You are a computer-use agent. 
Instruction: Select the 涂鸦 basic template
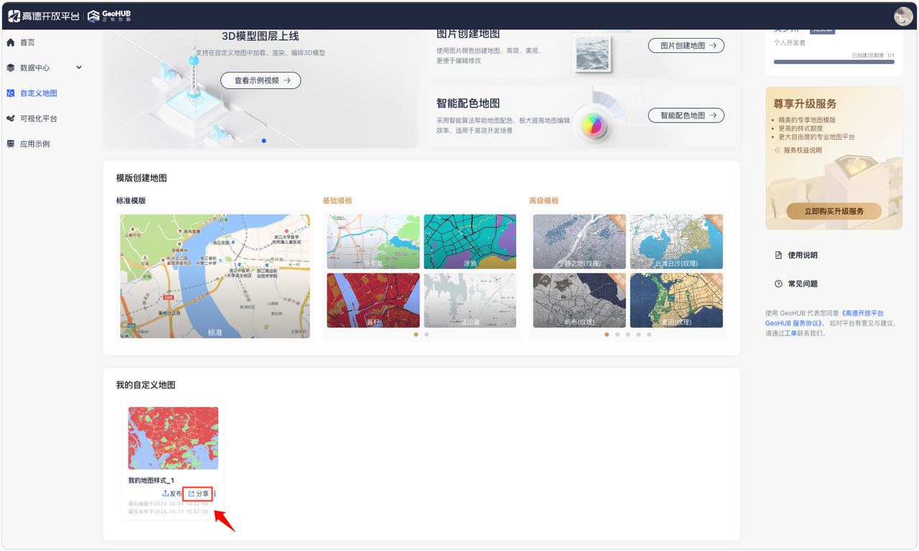pyautogui.click(x=470, y=242)
